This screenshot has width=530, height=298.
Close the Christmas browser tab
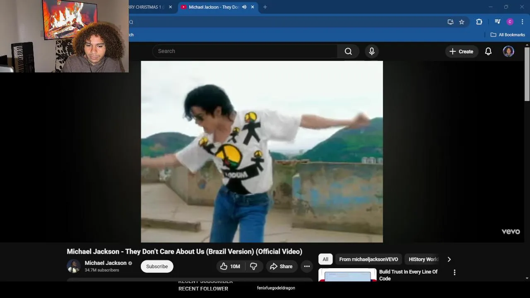(x=170, y=7)
